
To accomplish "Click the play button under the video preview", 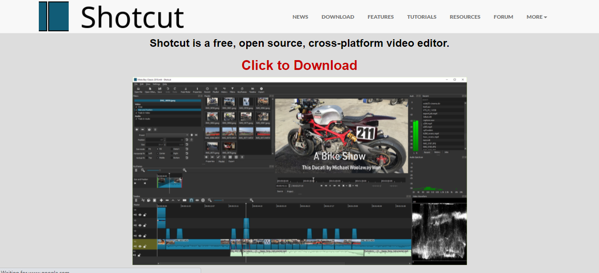I will (330, 186).
